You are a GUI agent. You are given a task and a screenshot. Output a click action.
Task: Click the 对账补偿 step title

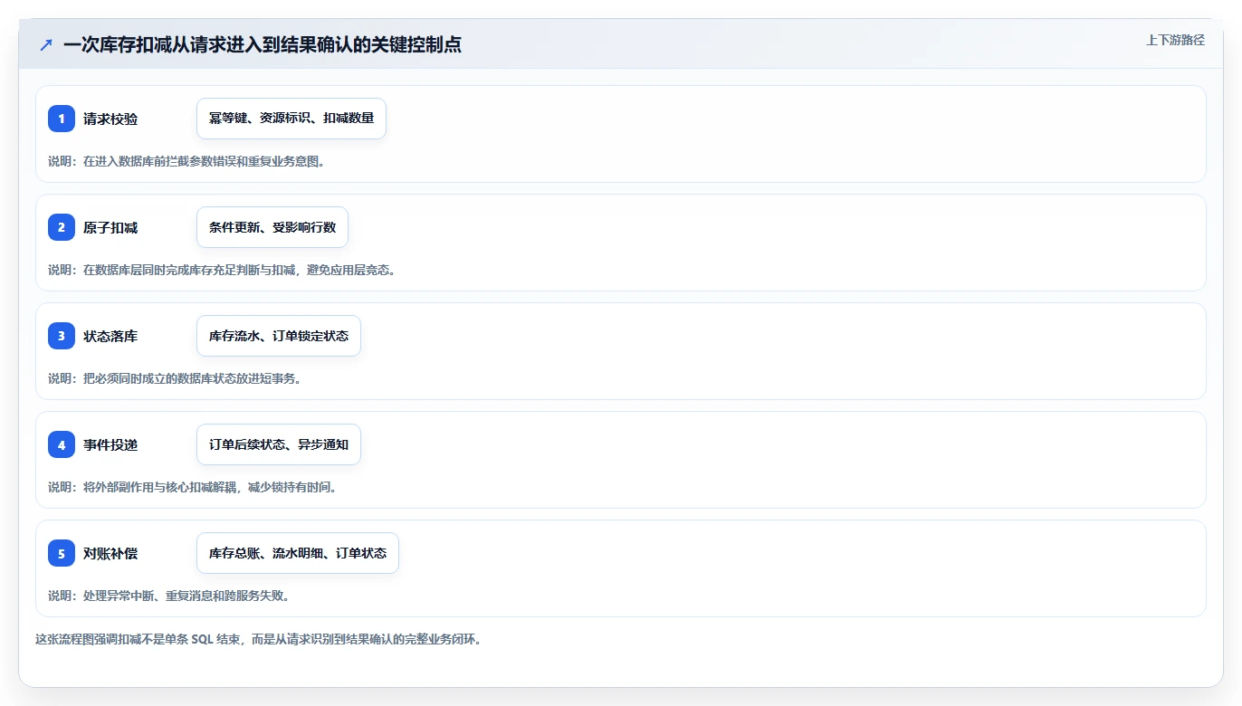coord(110,553)
